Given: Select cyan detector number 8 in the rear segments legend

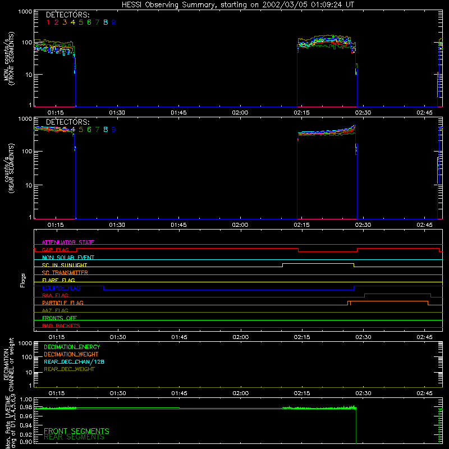Looking at the screenshot, I should (x=106, y=130).
